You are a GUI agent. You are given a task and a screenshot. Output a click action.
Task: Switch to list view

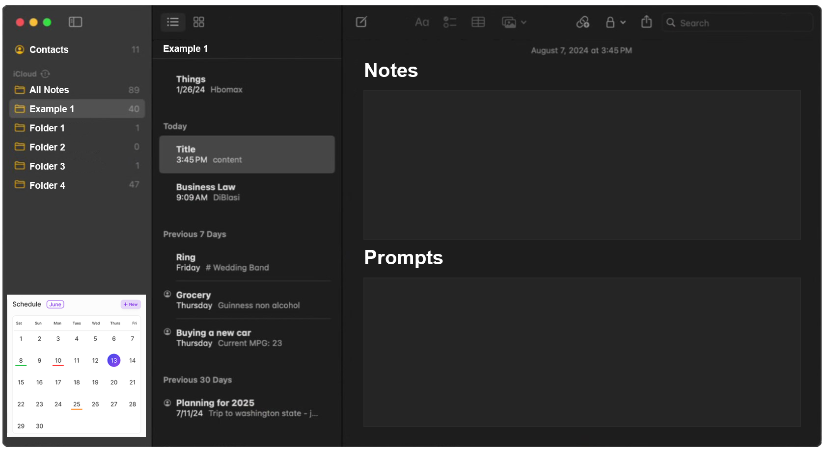pyautogui.click(x=173, y=22)
